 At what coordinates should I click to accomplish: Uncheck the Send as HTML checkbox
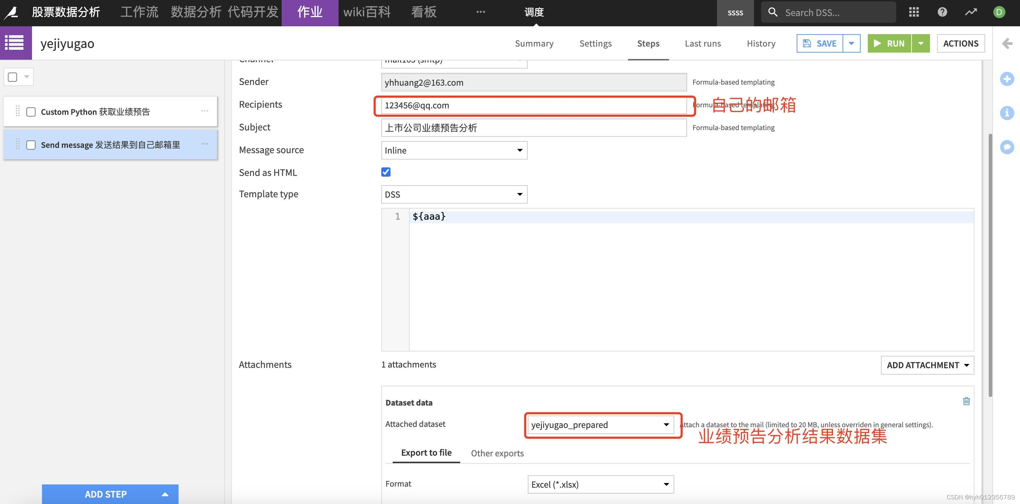pos(386,172)
